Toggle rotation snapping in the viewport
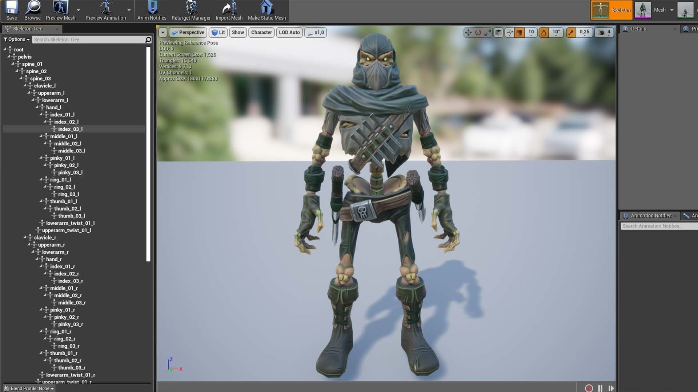Viewport: 698px width, 392px height. (543, 32)
